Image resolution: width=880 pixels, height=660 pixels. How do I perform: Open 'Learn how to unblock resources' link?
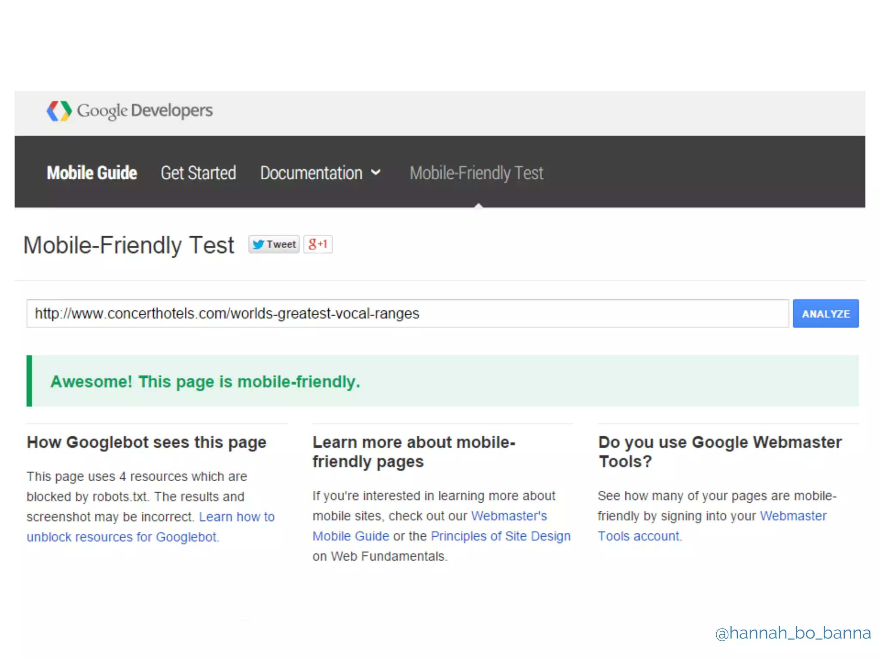(236, 517)
